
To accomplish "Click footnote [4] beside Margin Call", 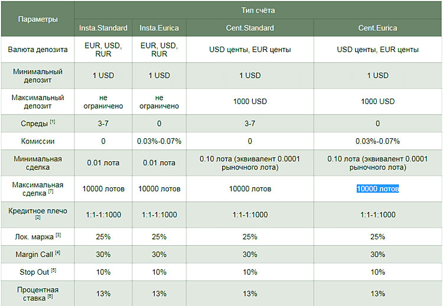I will pyautogui.click(x=58, y=253).
